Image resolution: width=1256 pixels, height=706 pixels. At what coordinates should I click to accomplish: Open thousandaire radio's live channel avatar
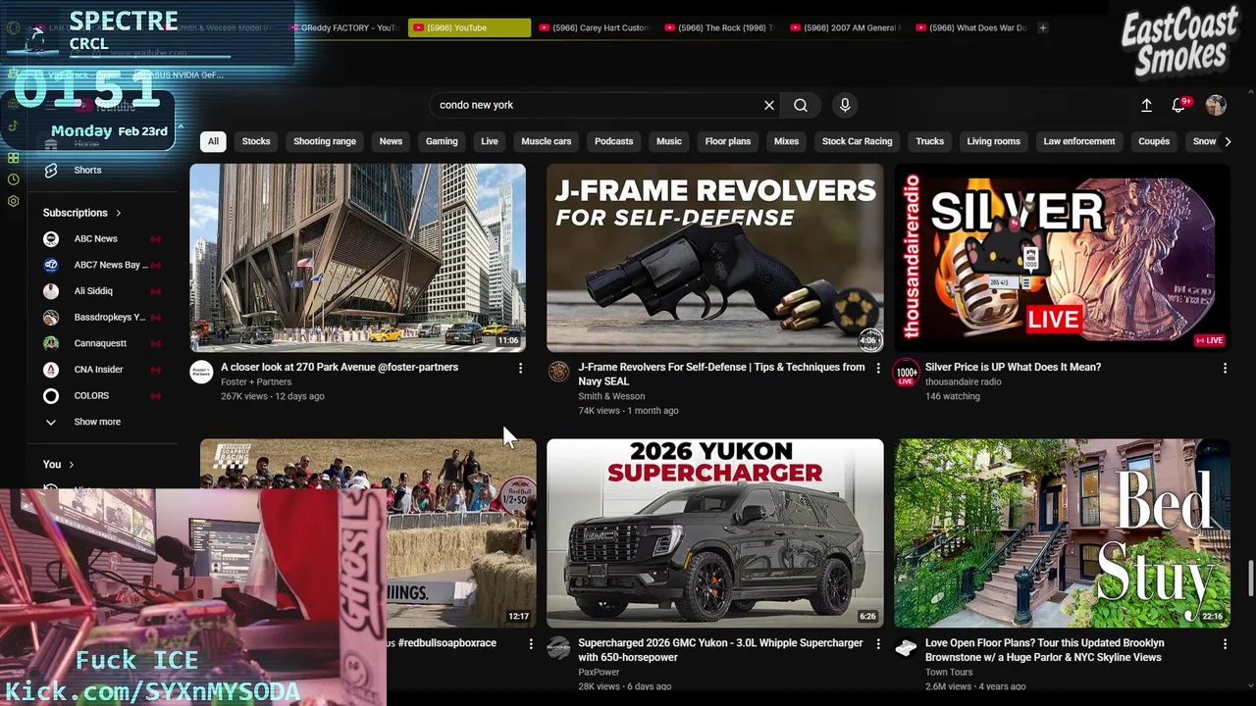906,372
